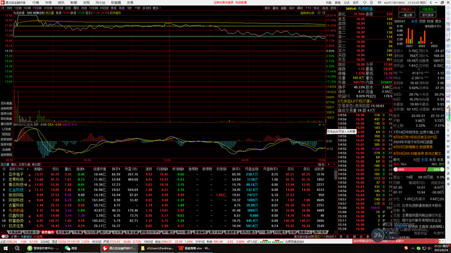Open the 市场 menu
The height and width of the screenshot is (253, 451).
(x=48, y=3)
